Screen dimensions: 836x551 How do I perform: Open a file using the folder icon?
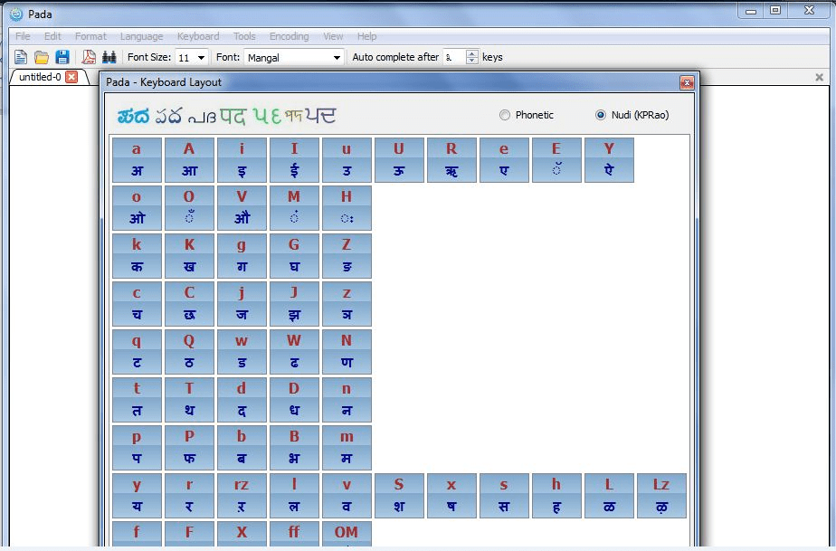click(x=42, y=55)
